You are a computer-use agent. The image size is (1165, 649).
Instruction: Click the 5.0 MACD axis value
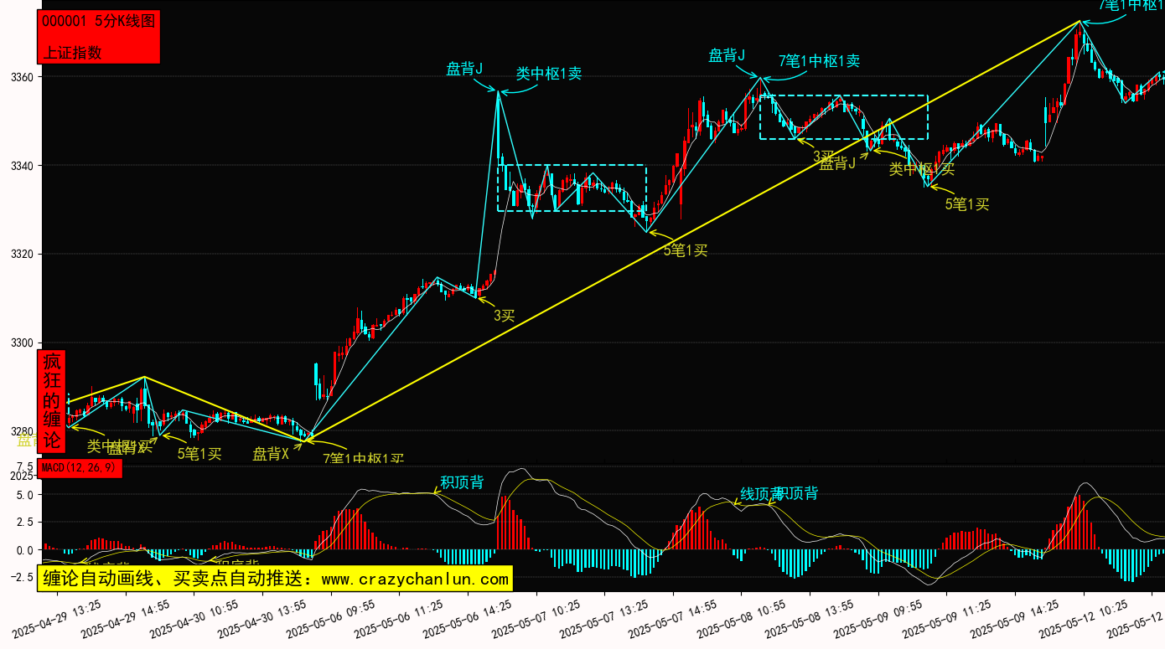(25, 495)
